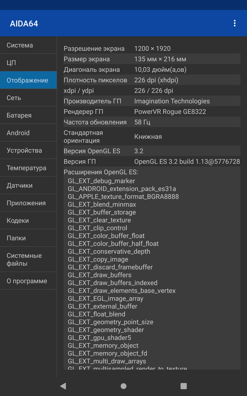This screenshot has height=396, width=247.
Task: Open the Устройства category
Action: click(x=28, y=150)
